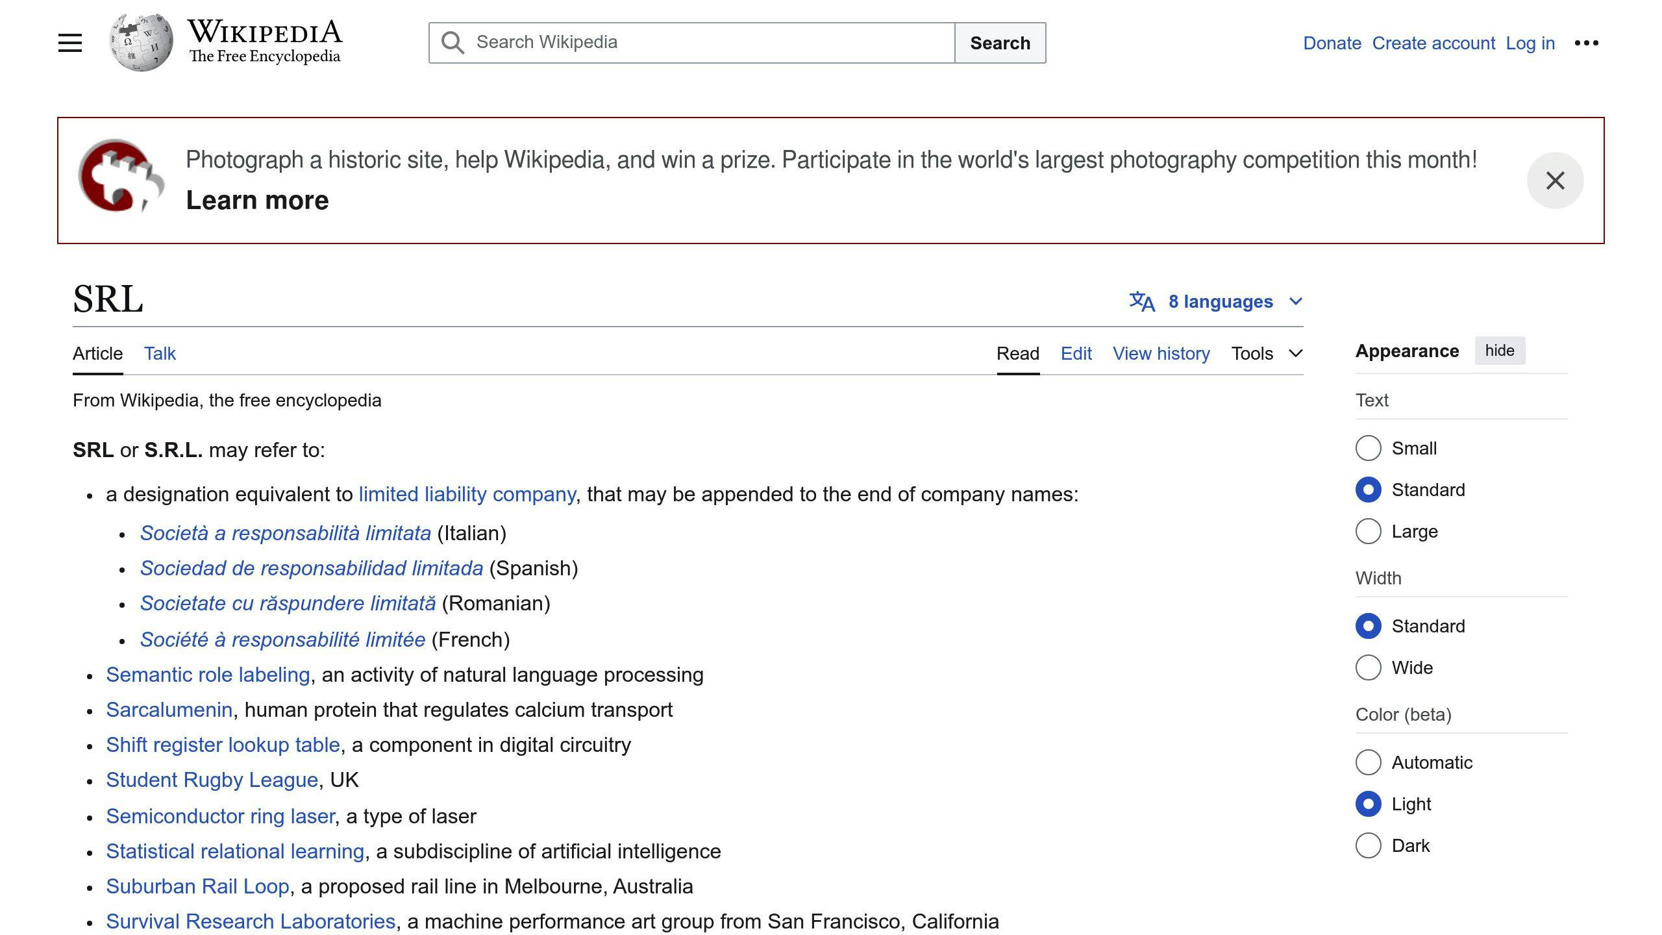Open Student Rugby League link
This screenshot has width=1662, height=935.
[x=212, y=780]
